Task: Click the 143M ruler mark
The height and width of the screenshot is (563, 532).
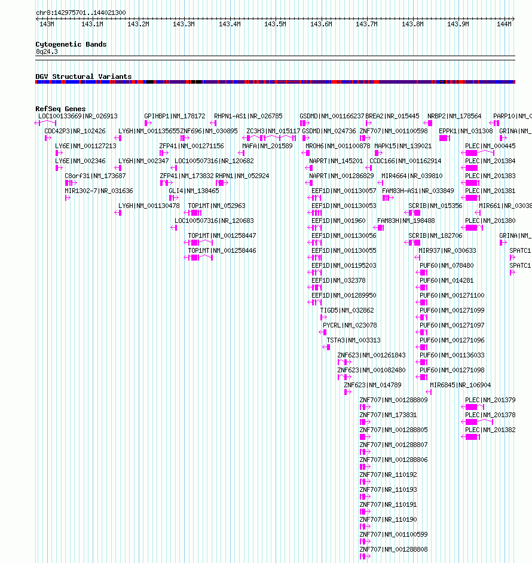Action: click(47, 24)
